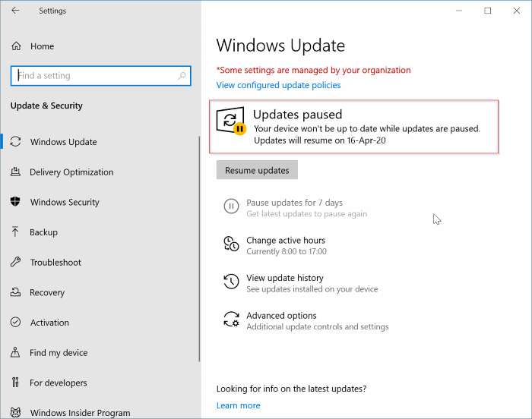Click the Update & Security heading
The height and width of the screenshot is (419, 532).
pyautogui.click(x=46, y=106)
